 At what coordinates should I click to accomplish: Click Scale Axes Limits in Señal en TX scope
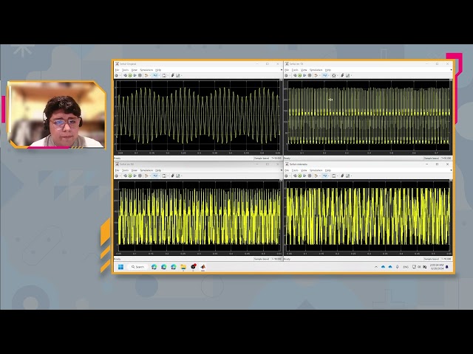click(333, 75)
